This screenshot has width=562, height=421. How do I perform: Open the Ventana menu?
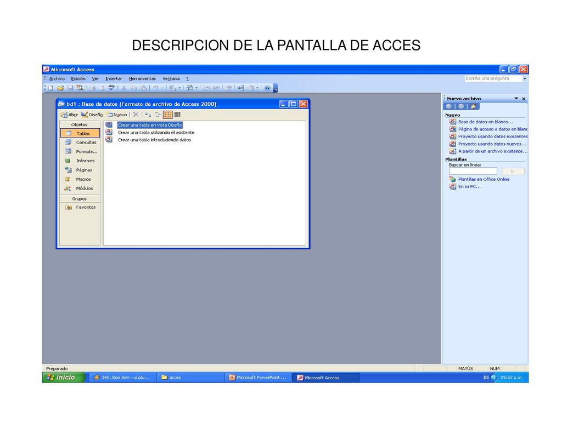[171, 79]
